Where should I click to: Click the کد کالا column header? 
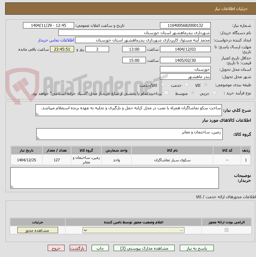point(227,150)
